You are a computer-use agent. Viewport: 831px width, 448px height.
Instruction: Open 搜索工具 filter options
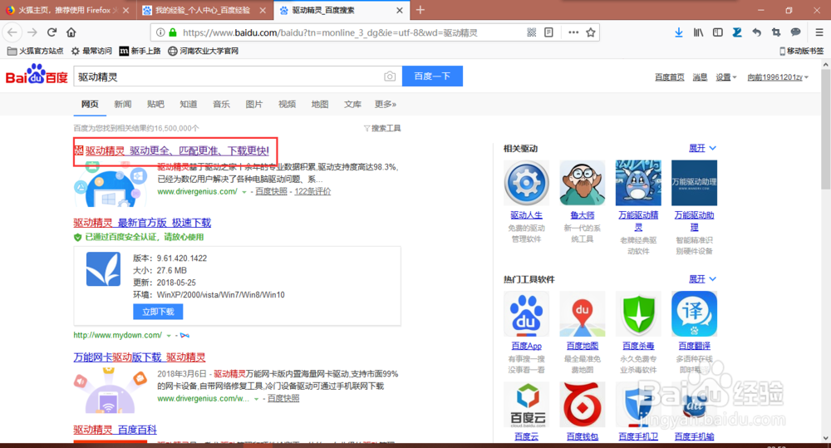pos(382,128)
